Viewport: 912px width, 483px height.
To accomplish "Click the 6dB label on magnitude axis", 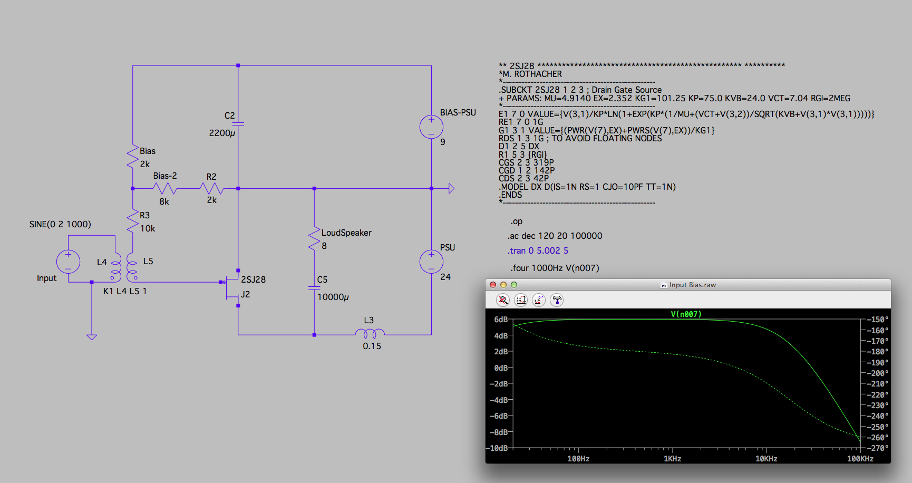I will tap(501, 320).
